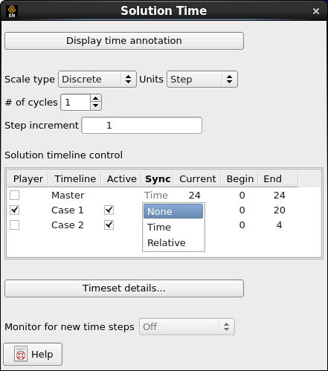Select None in the Sync popup list
Viewport: 328px width, 371px height.
[173, 211]
